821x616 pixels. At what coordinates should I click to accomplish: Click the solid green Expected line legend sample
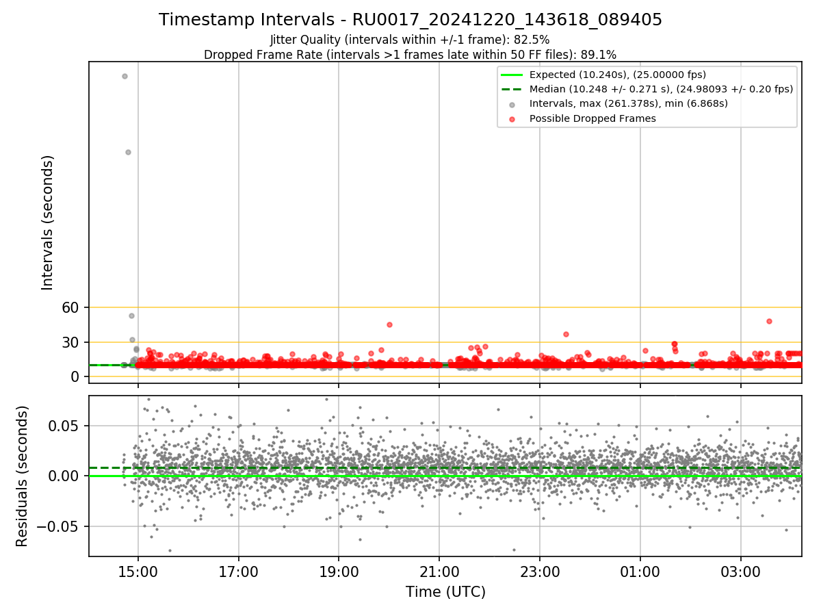(x=512, y=75)
